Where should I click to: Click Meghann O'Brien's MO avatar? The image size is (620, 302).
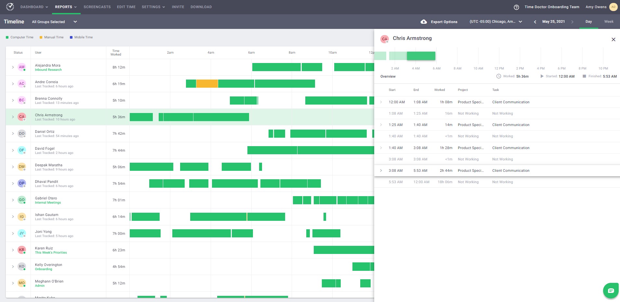(22, 283)
